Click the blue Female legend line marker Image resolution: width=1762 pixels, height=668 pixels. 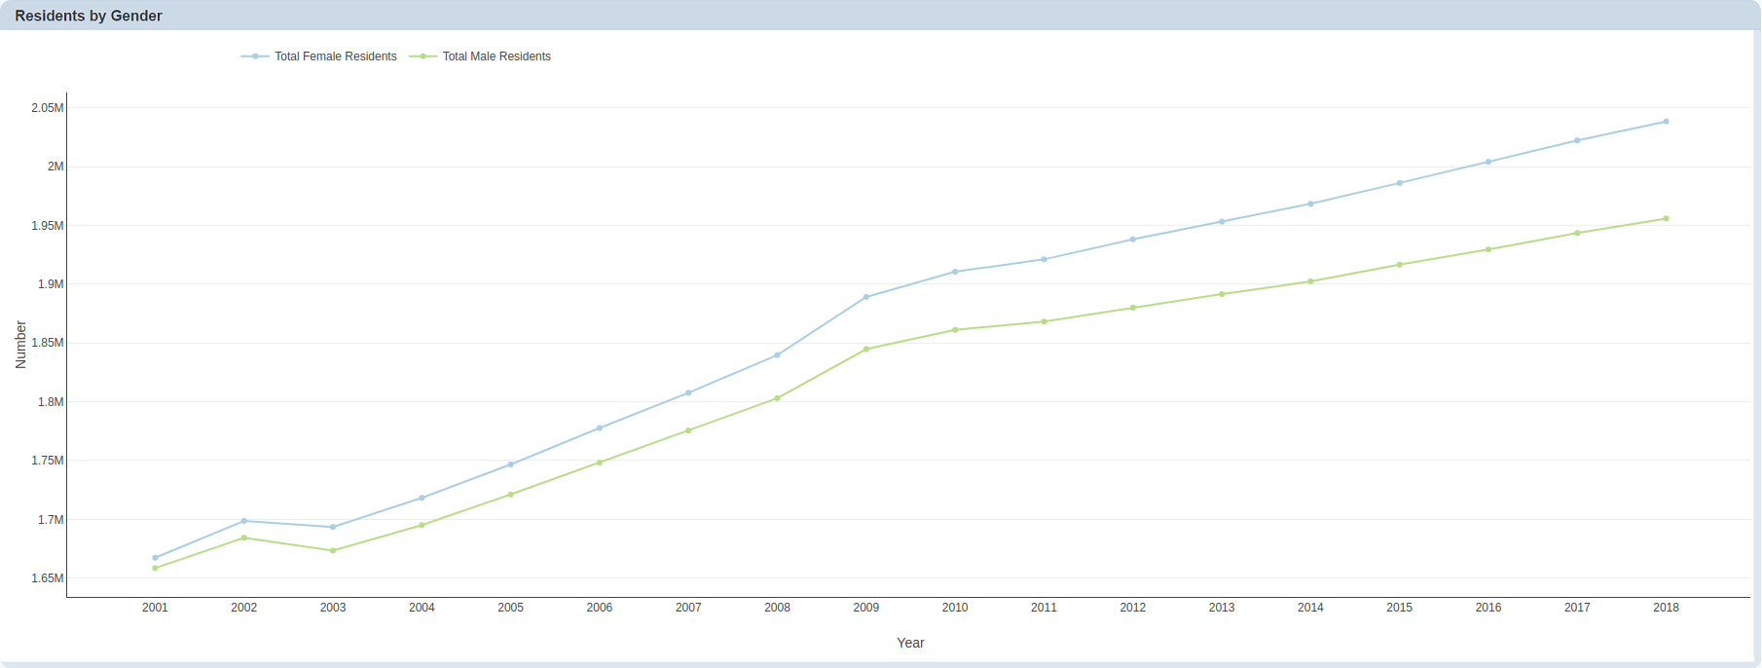coord(255,56)
